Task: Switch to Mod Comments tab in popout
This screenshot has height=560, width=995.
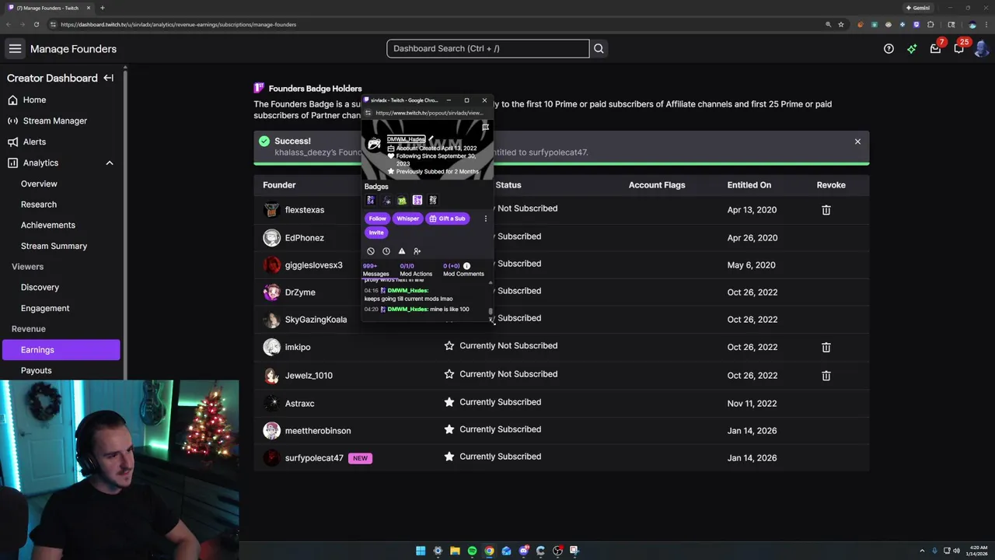Action: coord(463,270)
